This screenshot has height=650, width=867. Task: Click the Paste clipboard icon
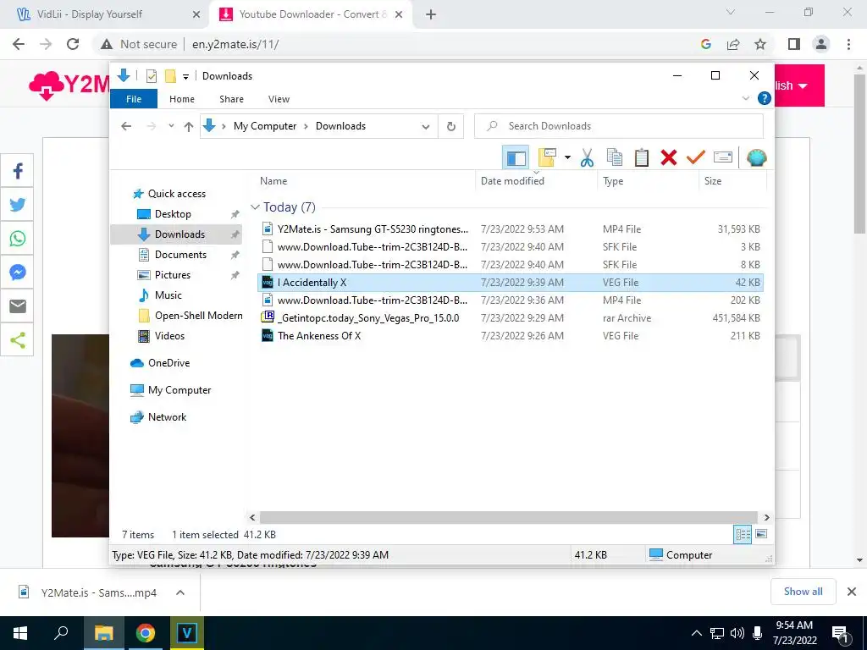coord(642,158)
